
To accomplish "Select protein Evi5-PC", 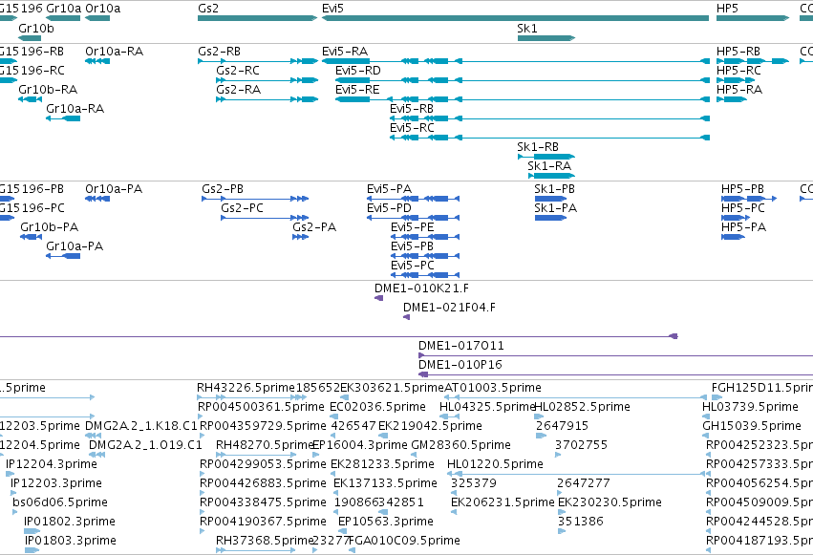I will point(425,275).
